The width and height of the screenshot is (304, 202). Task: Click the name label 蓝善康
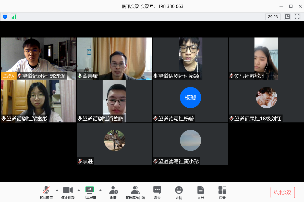coord(90,76)
